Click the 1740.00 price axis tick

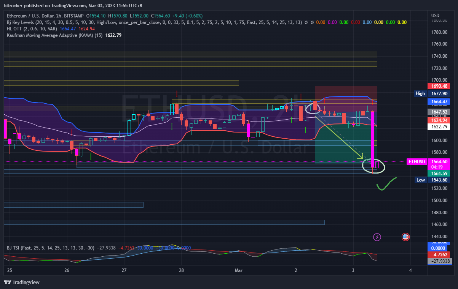click(x=439, y=56)
